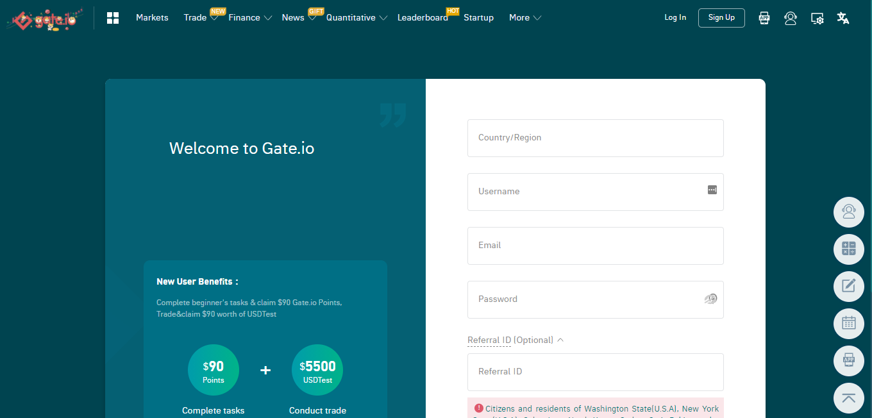Open the floating calculator button
The image size is (872, 418).
[x=849, y=249]
